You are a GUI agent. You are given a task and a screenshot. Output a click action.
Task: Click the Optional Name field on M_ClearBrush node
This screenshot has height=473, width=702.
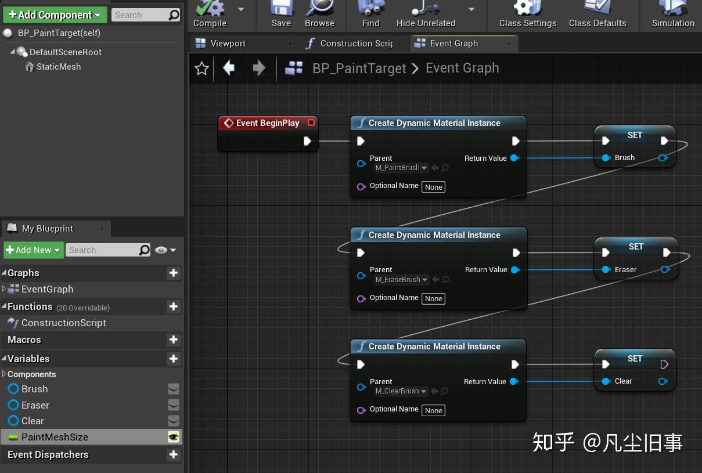[x=433, y=410]
